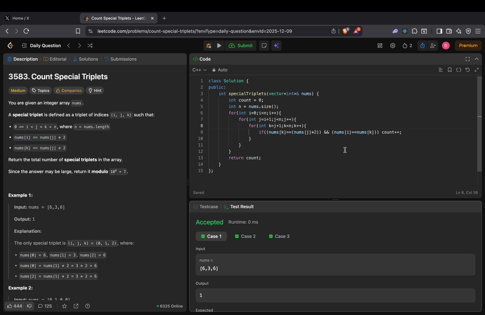Share the problem link icon

pos(76,306)
